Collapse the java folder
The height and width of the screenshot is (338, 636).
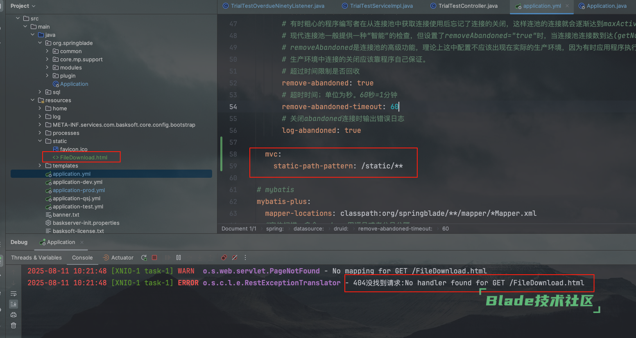point(32,35)
